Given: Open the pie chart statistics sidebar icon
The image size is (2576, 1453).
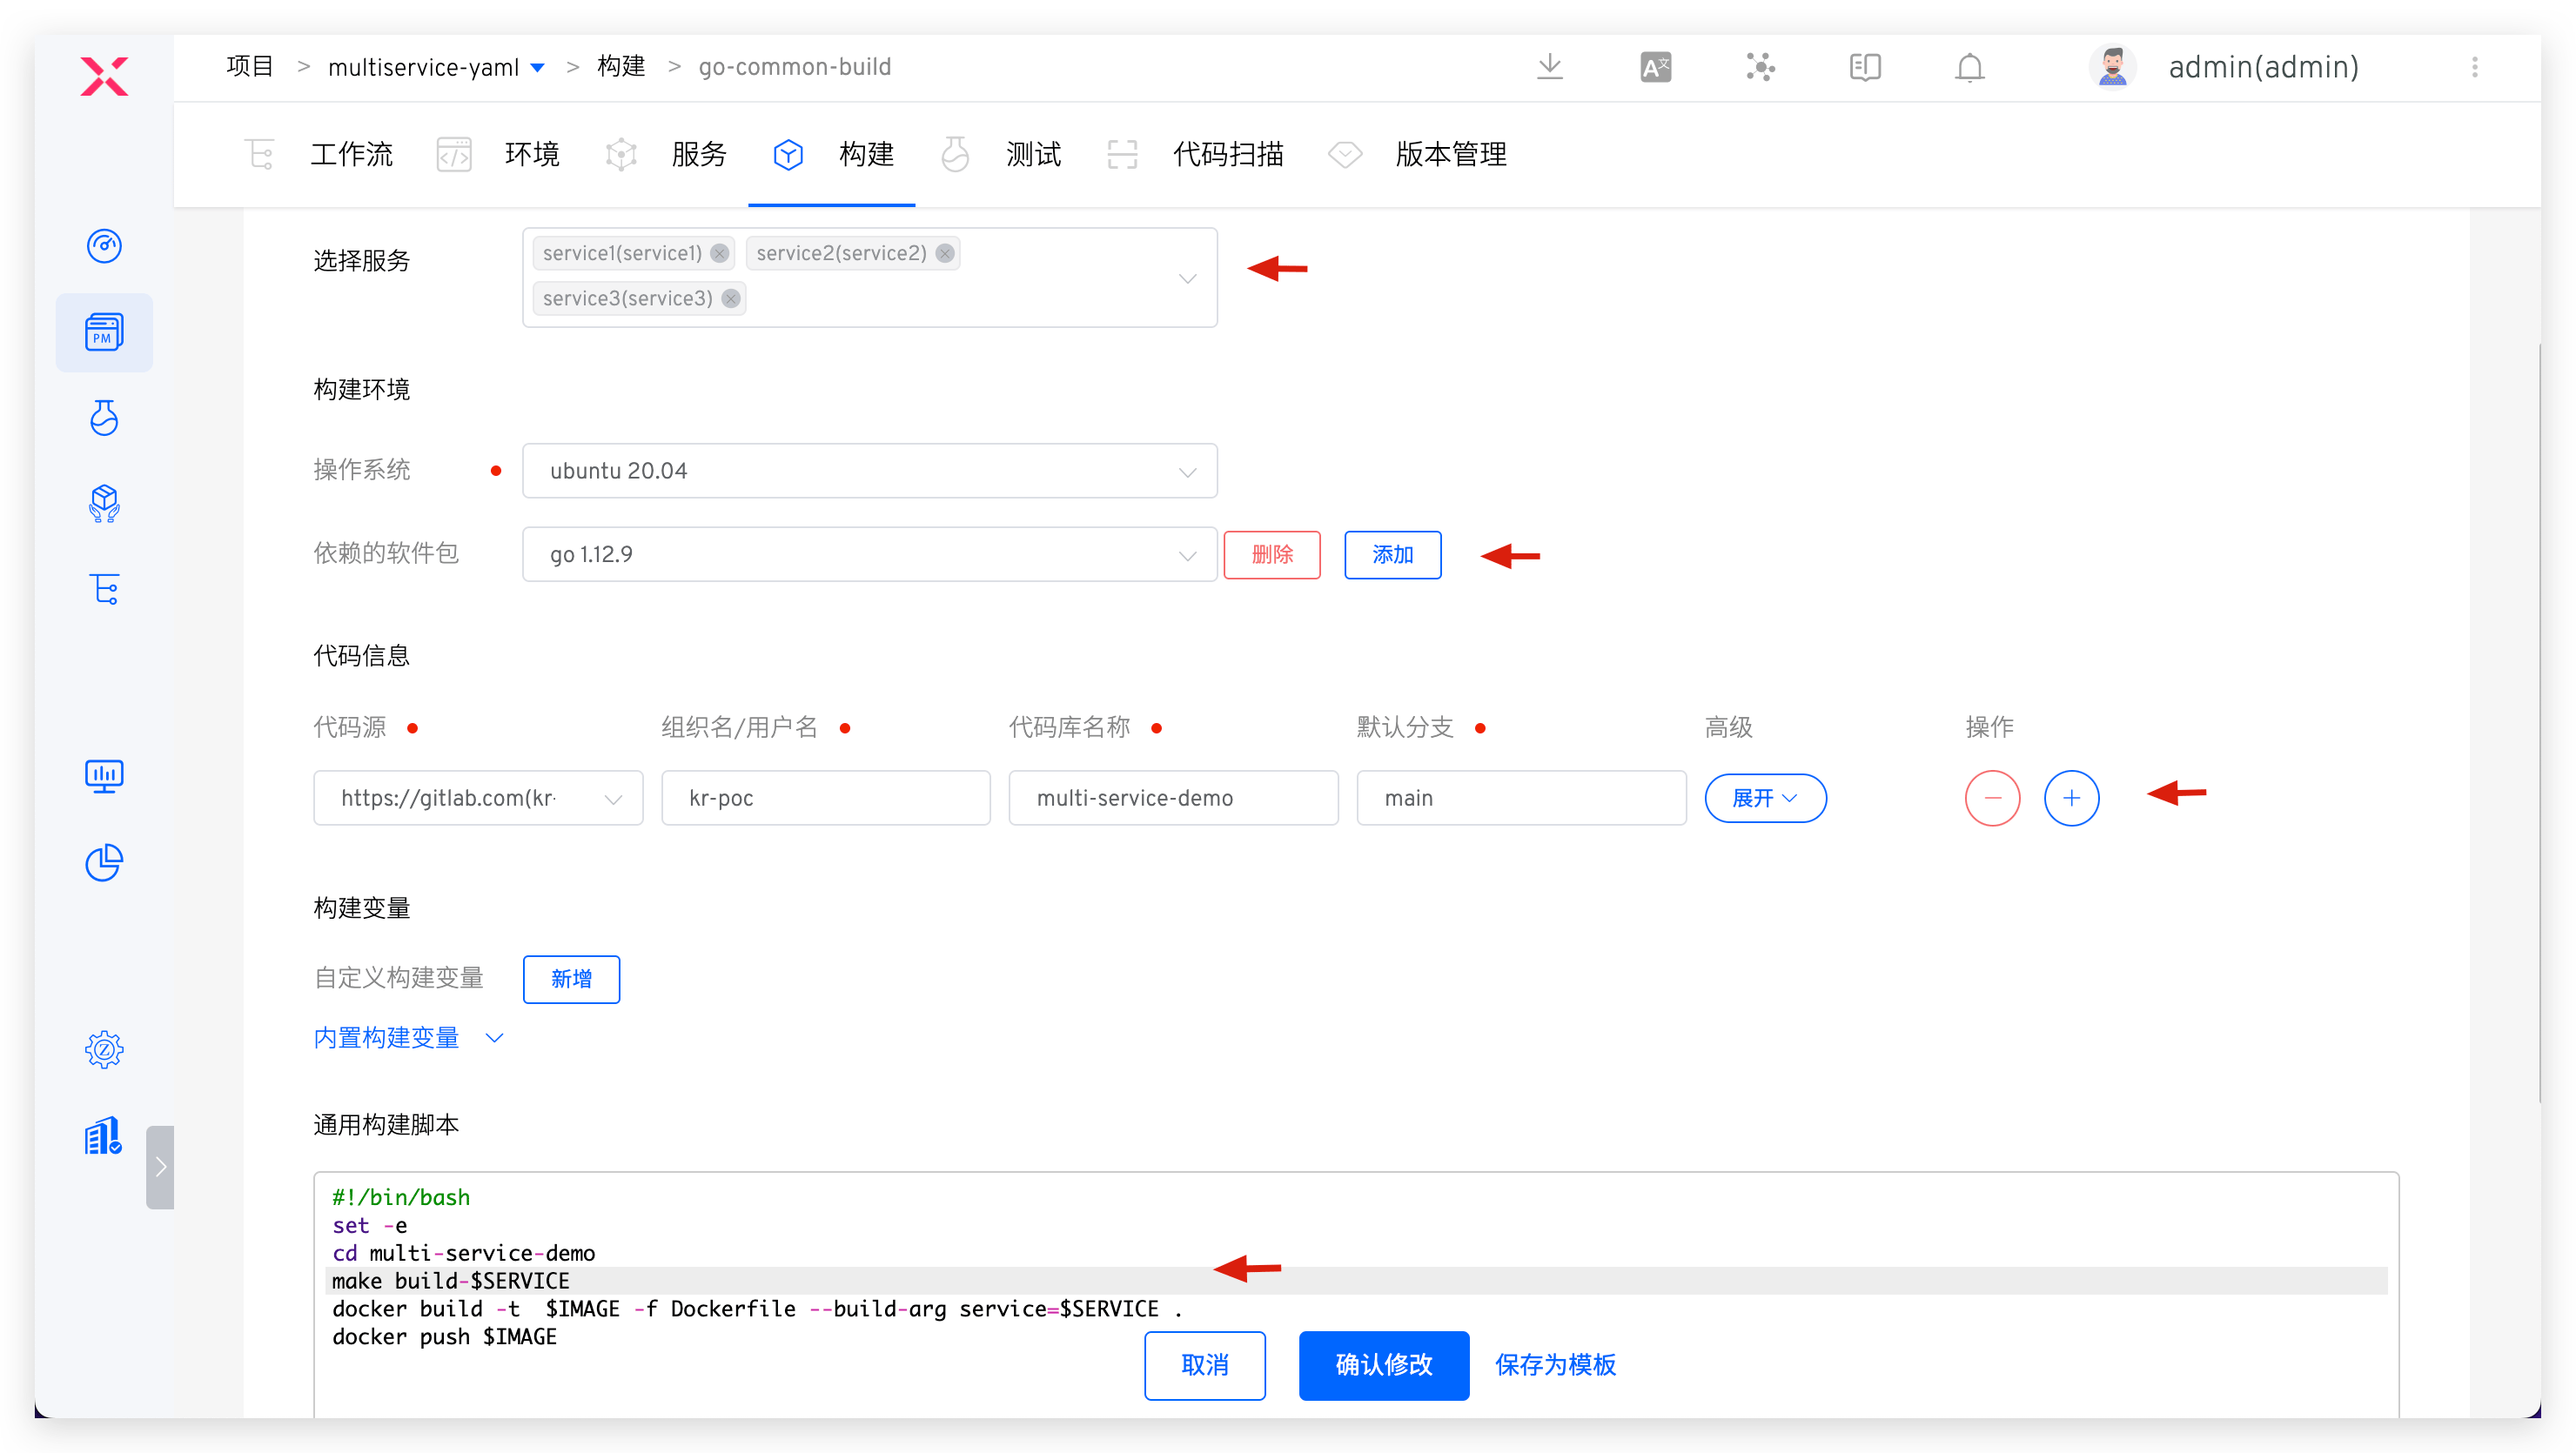Looking at the screenshot, I should 104,862.
